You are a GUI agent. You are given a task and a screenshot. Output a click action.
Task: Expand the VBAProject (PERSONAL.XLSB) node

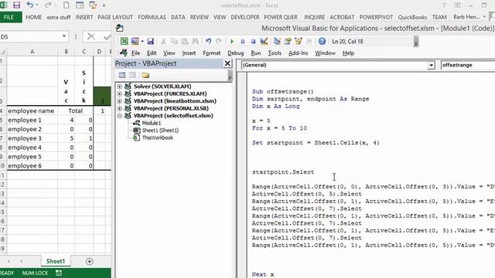point(119,108)
